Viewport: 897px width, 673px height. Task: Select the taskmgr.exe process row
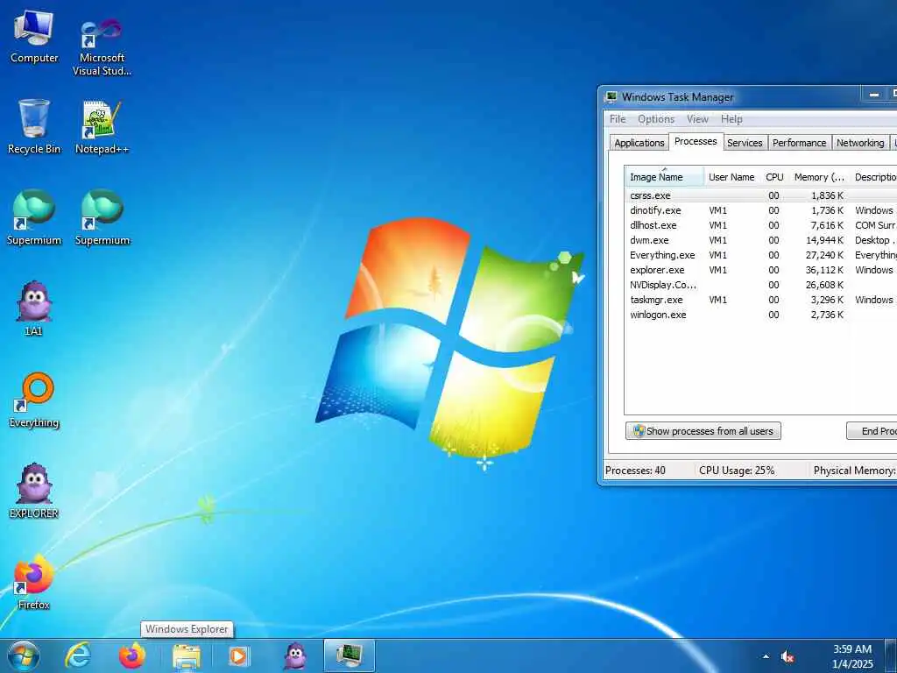(x=761, y=300)
